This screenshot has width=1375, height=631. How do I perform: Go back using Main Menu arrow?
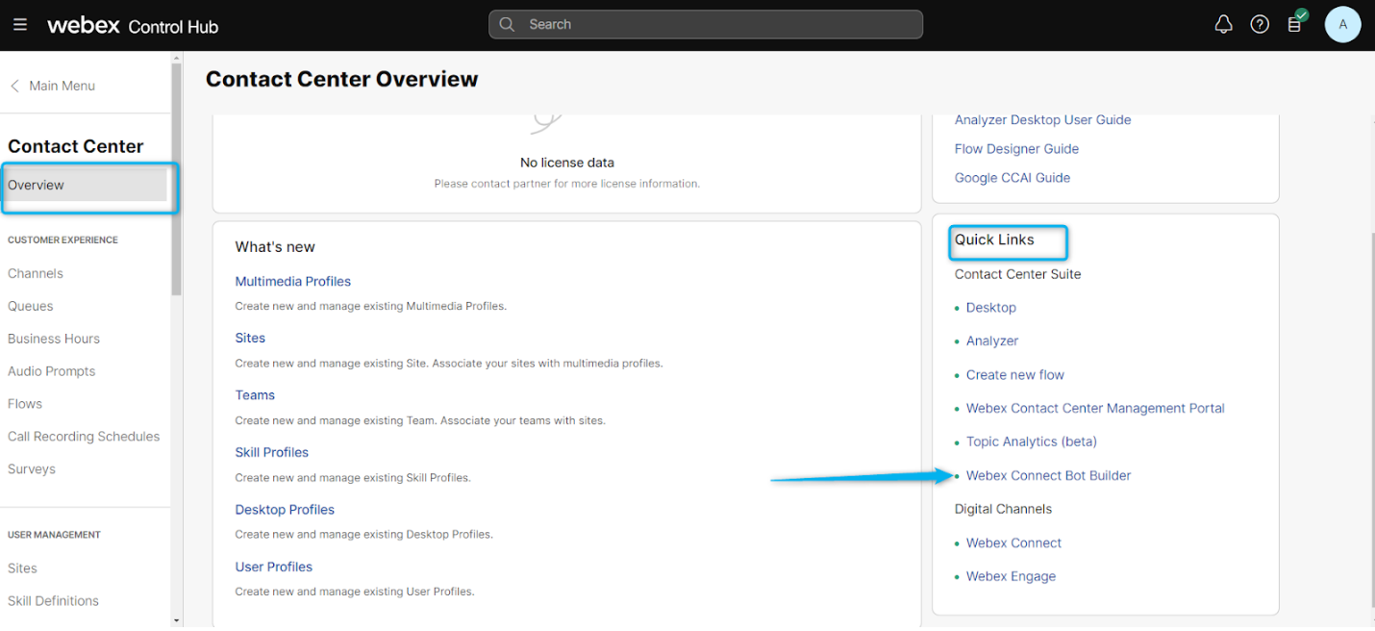pos(15,86)
